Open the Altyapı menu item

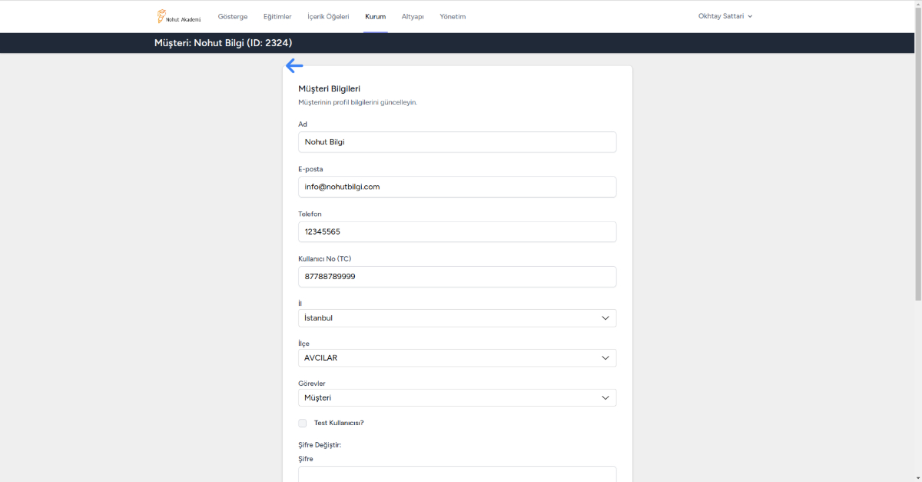tap(413, 16)
